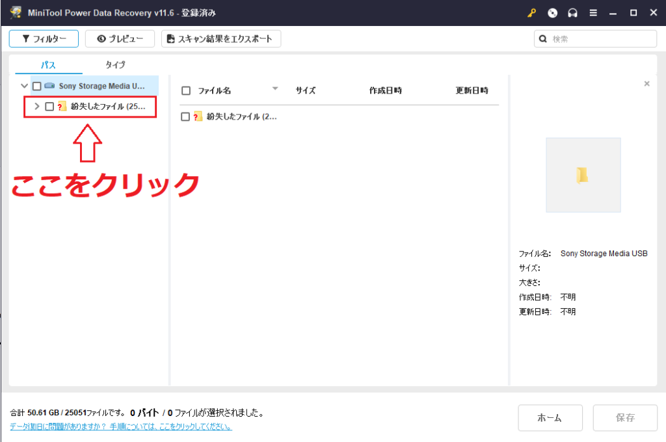Click the MiniTool application logo icon
Image resolution: width=666 pixels, height=442 pixels.
tap(16, 12)
